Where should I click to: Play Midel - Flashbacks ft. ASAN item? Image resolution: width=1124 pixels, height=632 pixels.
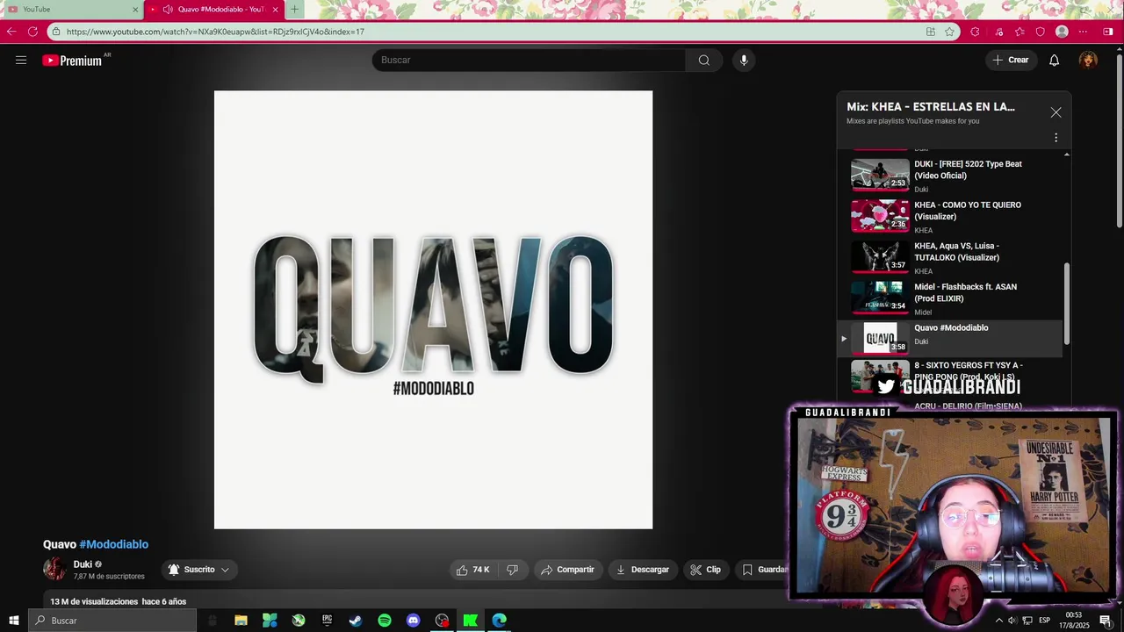(950, 298)
